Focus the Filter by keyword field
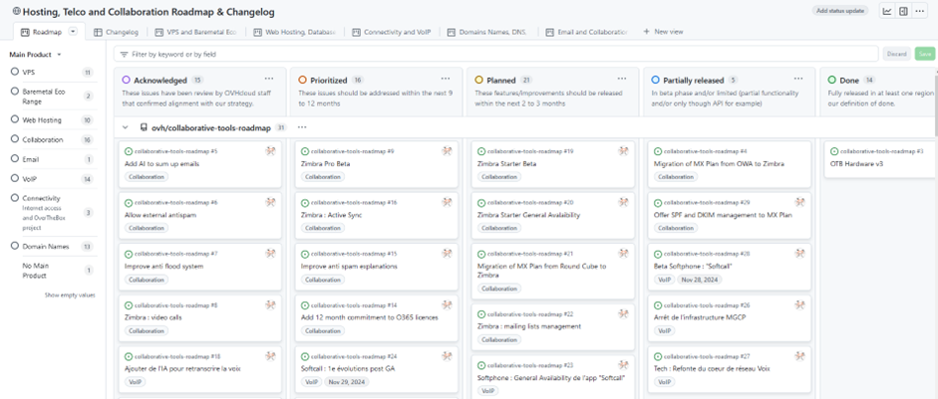The height and width of the screenshot is (399, 938). click(496, 55)
